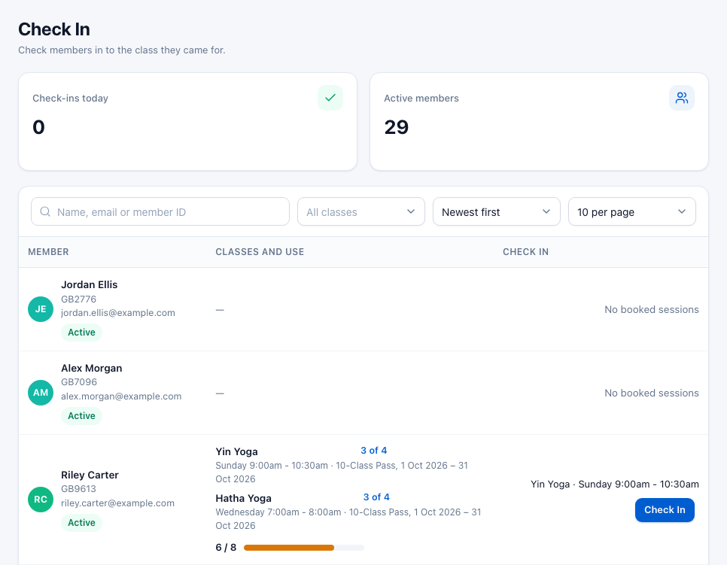Click Yin Yoga · Sunday session label above Check In
This screenshot has height=565, width=727.
615,485
